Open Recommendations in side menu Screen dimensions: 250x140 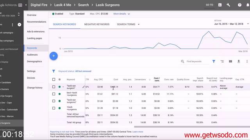36,22
